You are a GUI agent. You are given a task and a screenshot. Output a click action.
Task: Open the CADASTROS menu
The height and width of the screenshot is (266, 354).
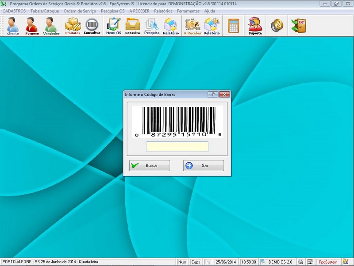point(14,11)
